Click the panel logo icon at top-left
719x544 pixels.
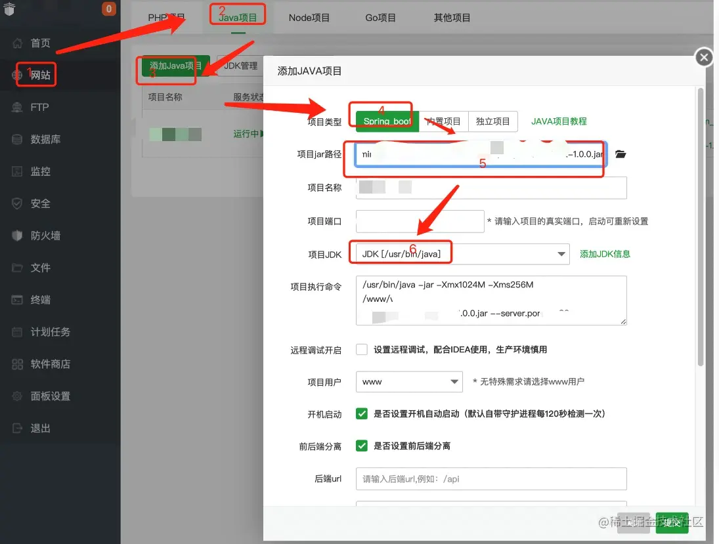pos(9,9)
